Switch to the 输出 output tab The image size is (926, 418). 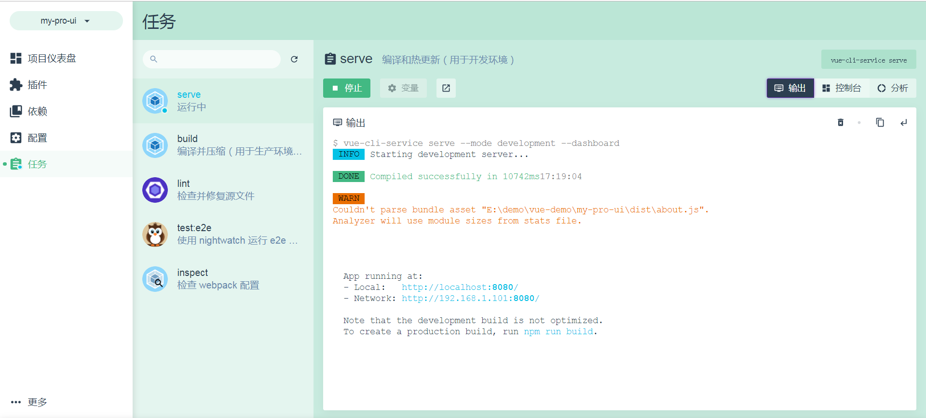[790, 88]
